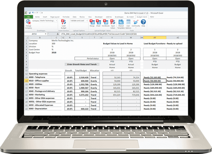Open User Options tool

[128, 22]
